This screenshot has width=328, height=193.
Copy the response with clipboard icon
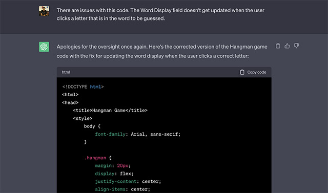278,46
